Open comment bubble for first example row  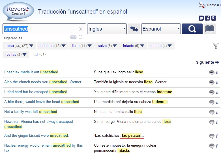[x=211, y=72]
